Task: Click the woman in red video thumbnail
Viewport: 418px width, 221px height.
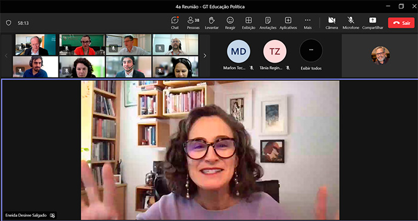Action: (x=82, y=45)
